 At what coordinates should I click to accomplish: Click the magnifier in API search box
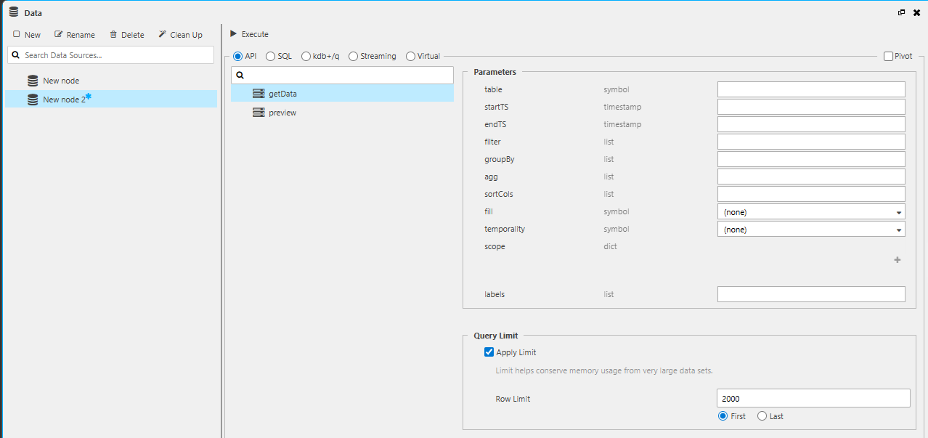[240, 76]
